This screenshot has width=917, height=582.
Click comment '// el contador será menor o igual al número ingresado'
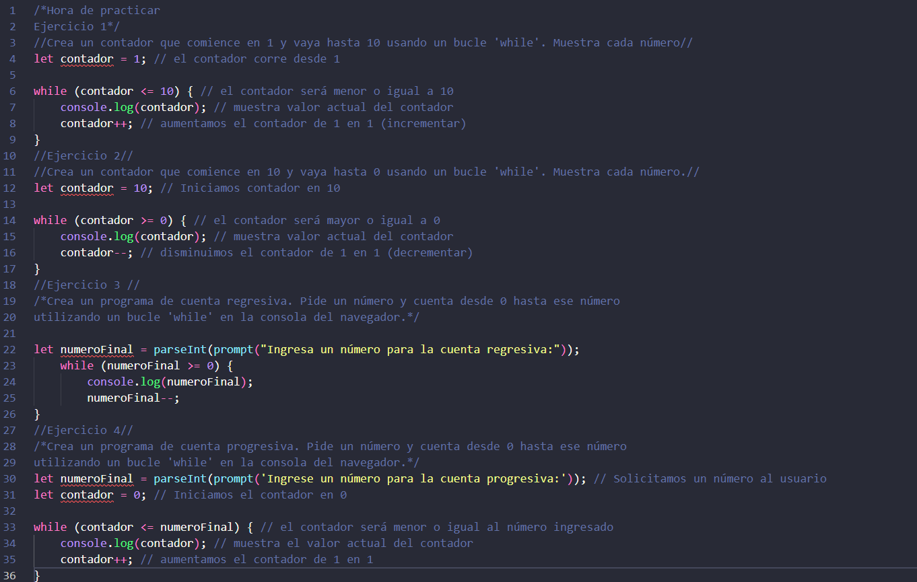[436, 527]
